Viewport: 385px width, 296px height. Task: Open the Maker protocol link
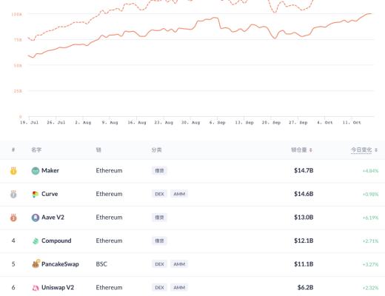50,170
